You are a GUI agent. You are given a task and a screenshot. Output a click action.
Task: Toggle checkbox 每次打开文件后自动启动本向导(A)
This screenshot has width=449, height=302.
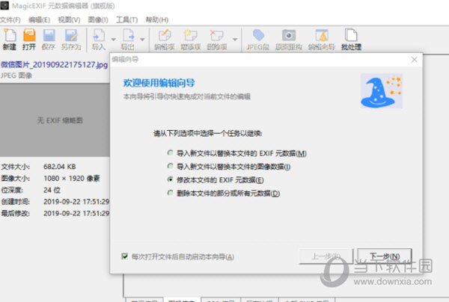(x=124, y=256)
